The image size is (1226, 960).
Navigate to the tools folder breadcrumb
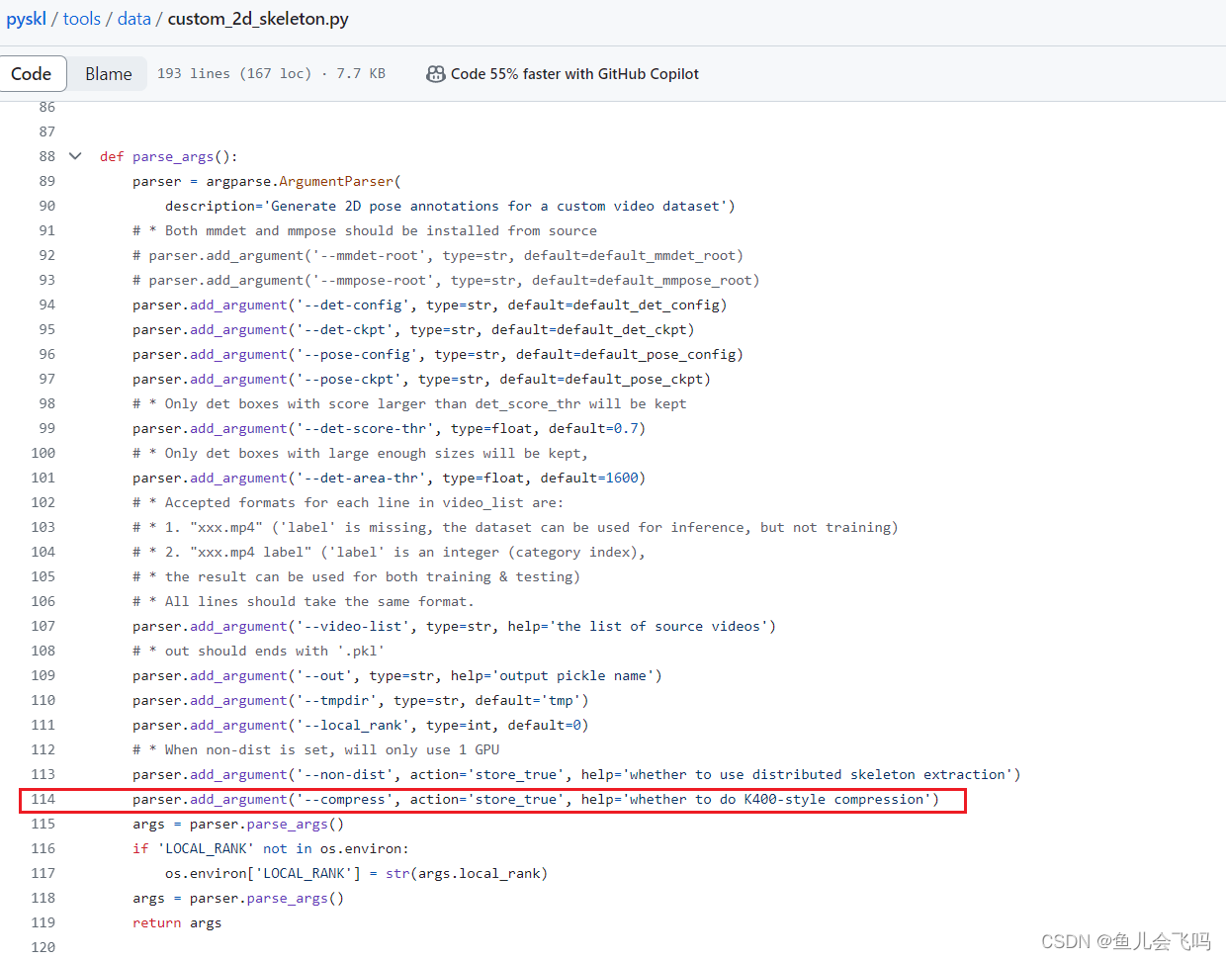click(81, 18)
